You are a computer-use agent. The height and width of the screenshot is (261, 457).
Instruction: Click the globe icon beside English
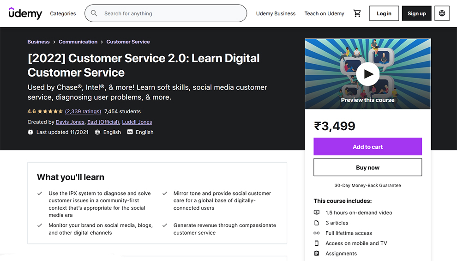pyautogui.click(x=97, y=132)
